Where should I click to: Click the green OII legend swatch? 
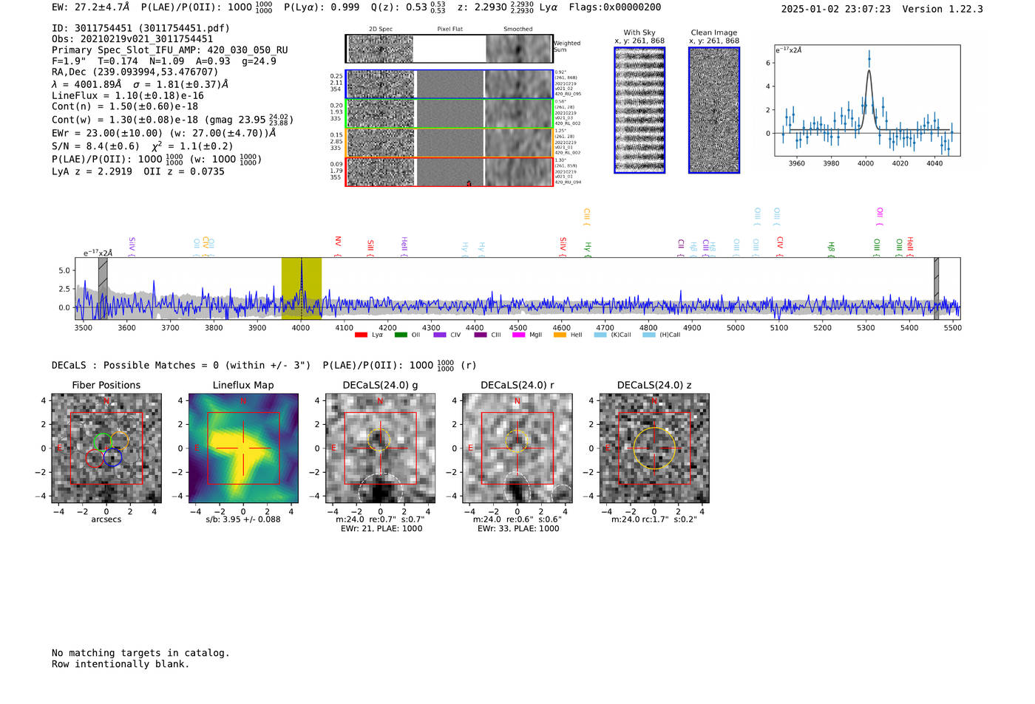coord(401,335)
